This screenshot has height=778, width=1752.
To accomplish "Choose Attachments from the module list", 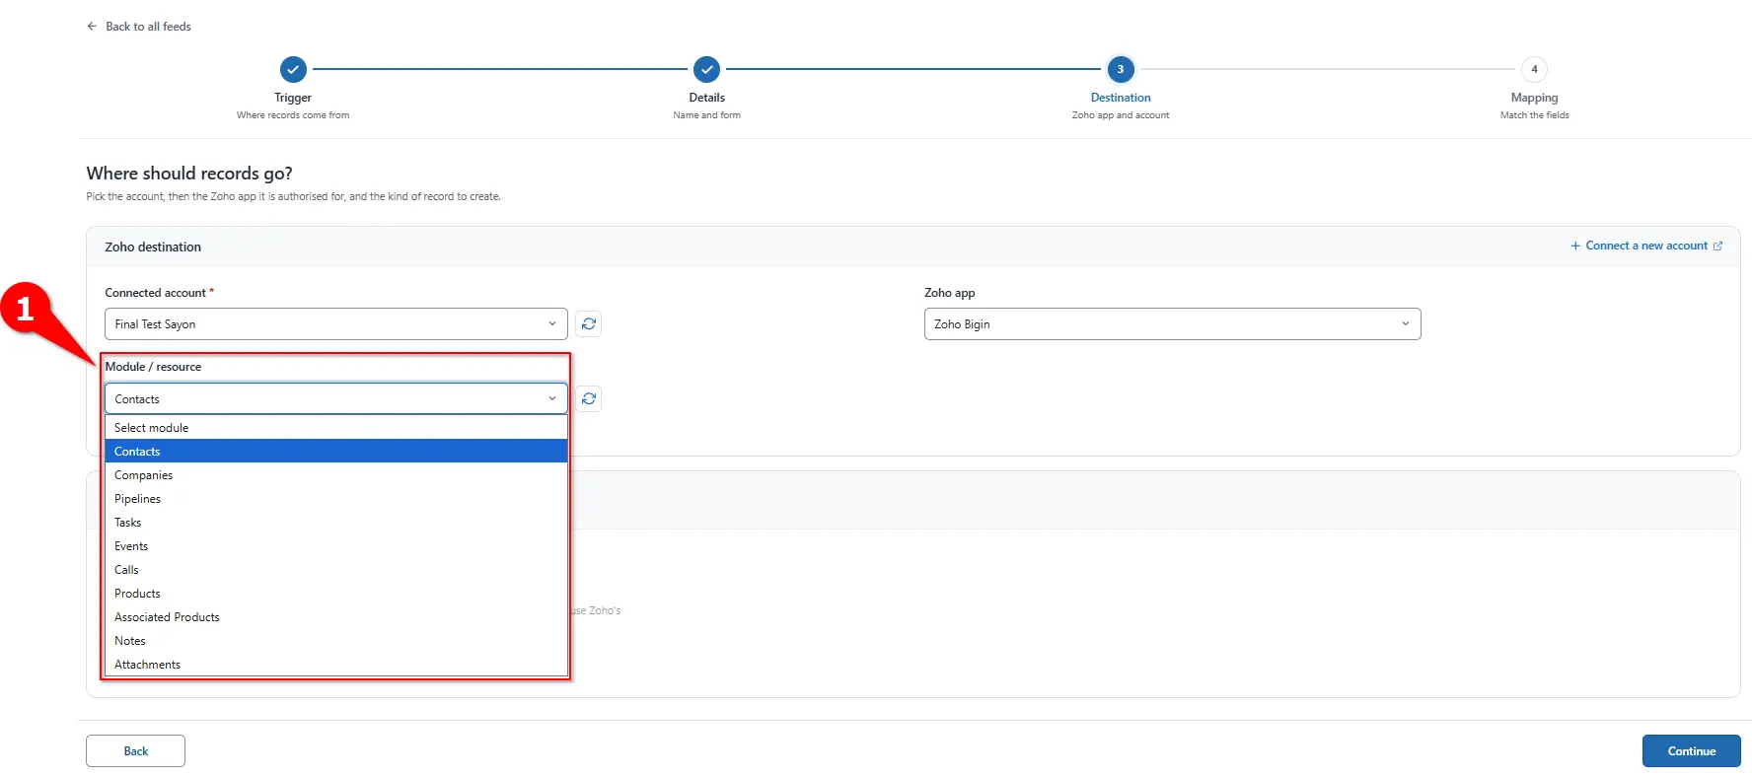I will (x=336, y=665).
